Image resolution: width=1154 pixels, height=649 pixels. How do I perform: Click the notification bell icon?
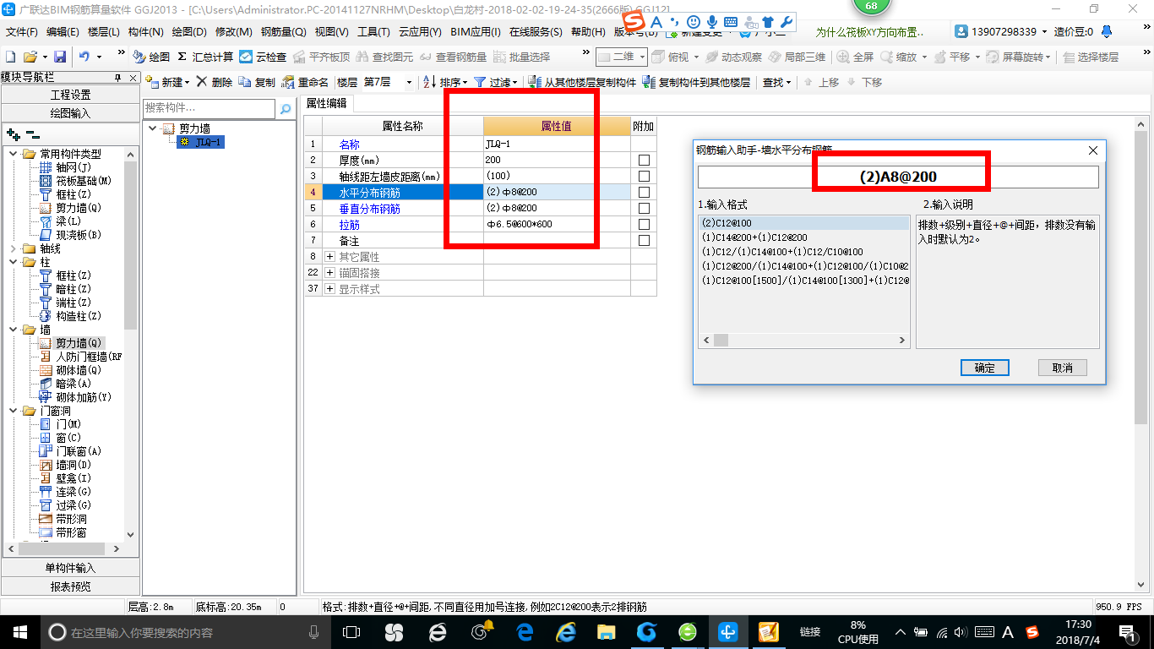pos(1106,31)
